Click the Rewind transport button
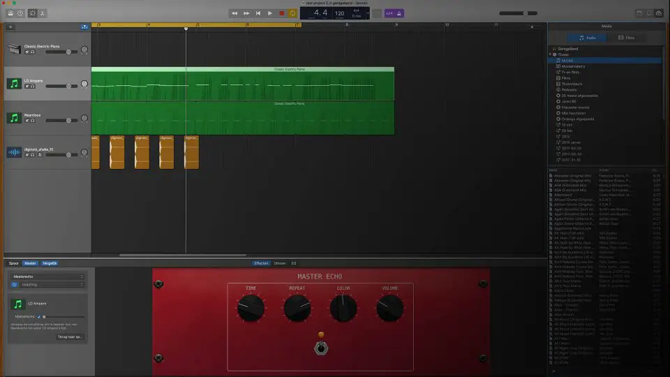The width and height of the screenshot is (670, 377). pyautogui.click(x=234, y=13)
